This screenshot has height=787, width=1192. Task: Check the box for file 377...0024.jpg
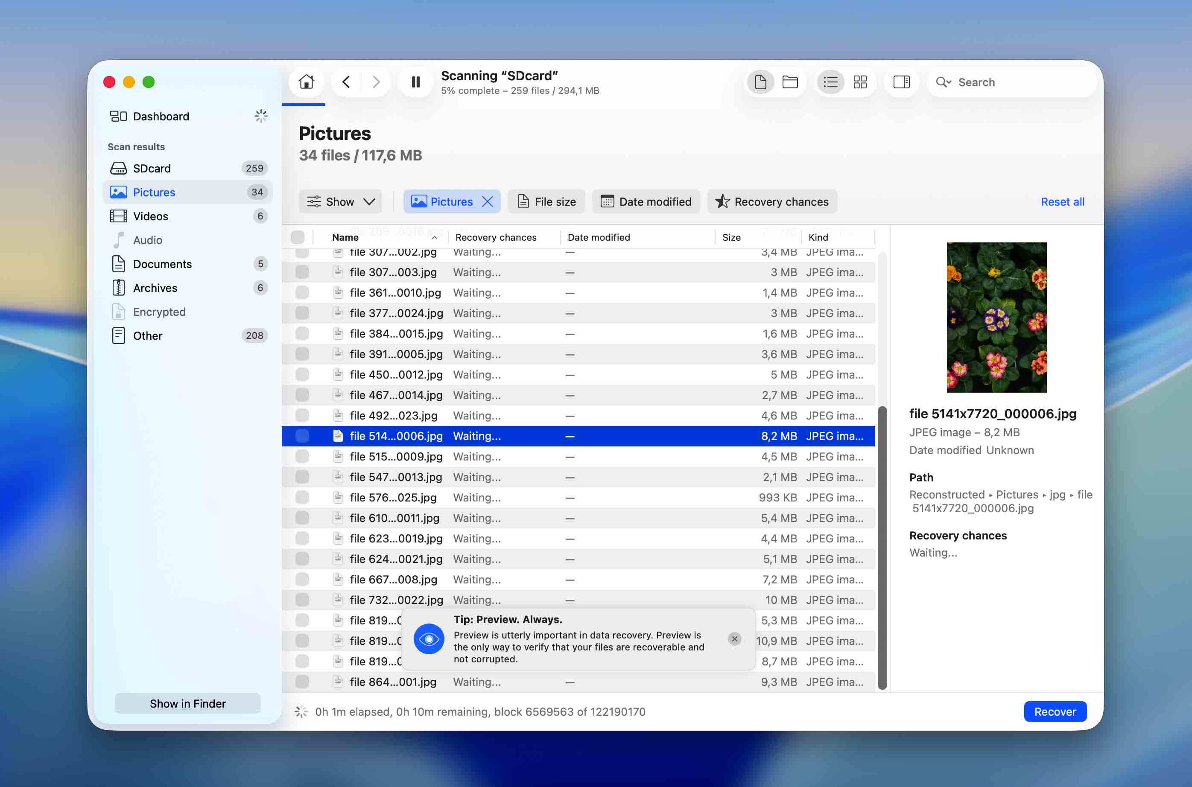(302, 313)
